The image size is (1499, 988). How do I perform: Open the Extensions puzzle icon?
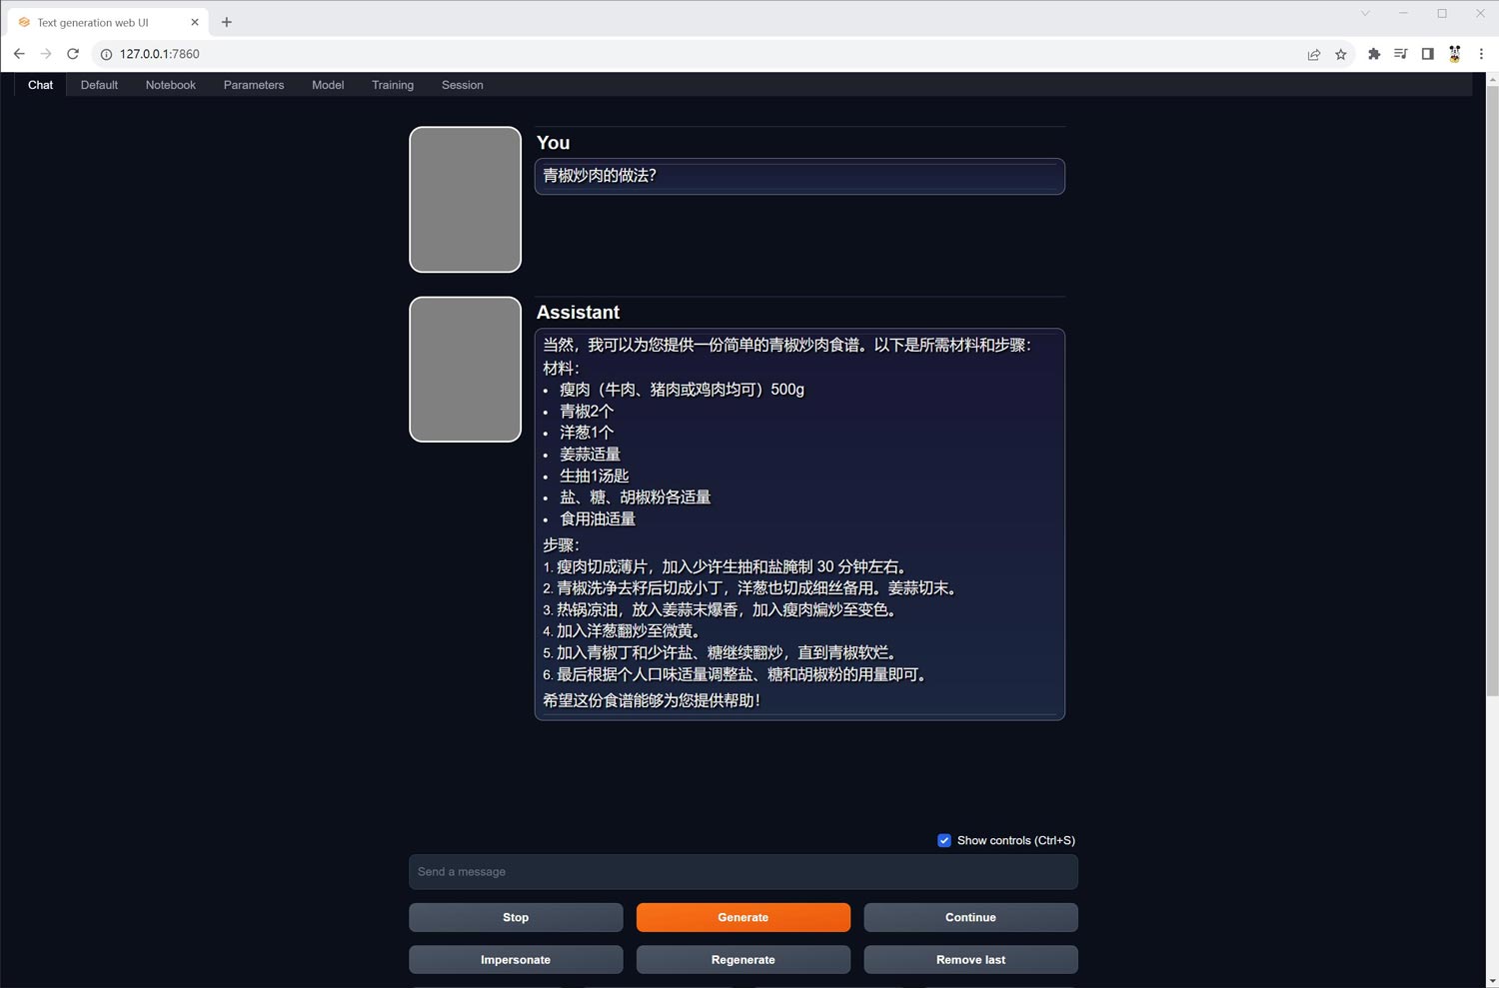coord(1374,54)
